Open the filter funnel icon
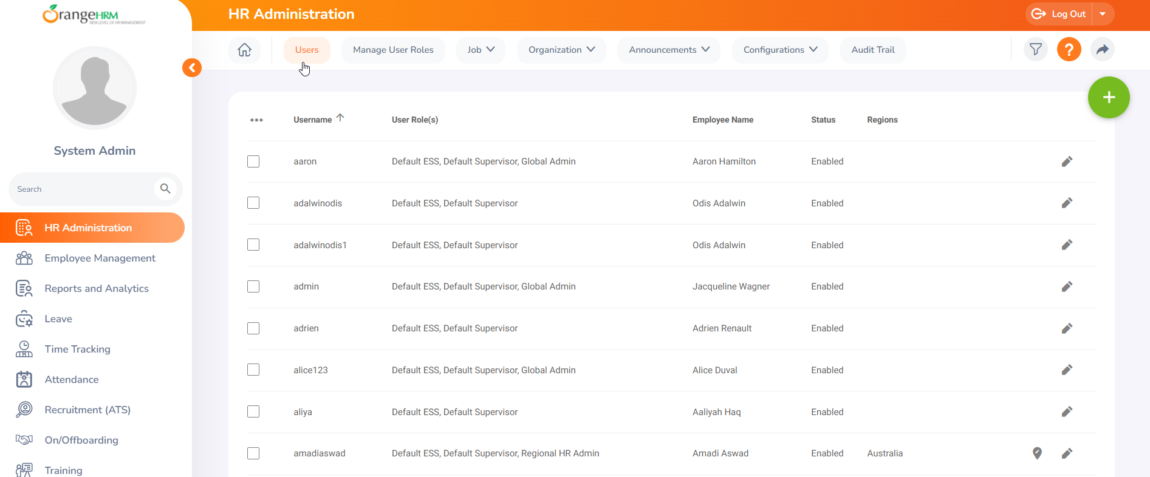1150x477 pixels. (1035, 49)
